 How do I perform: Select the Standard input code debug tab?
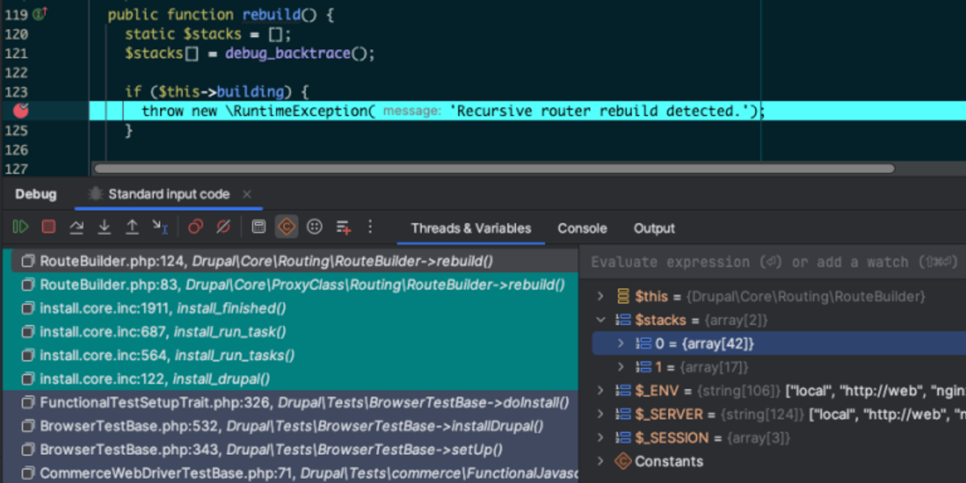pos(169,194)
